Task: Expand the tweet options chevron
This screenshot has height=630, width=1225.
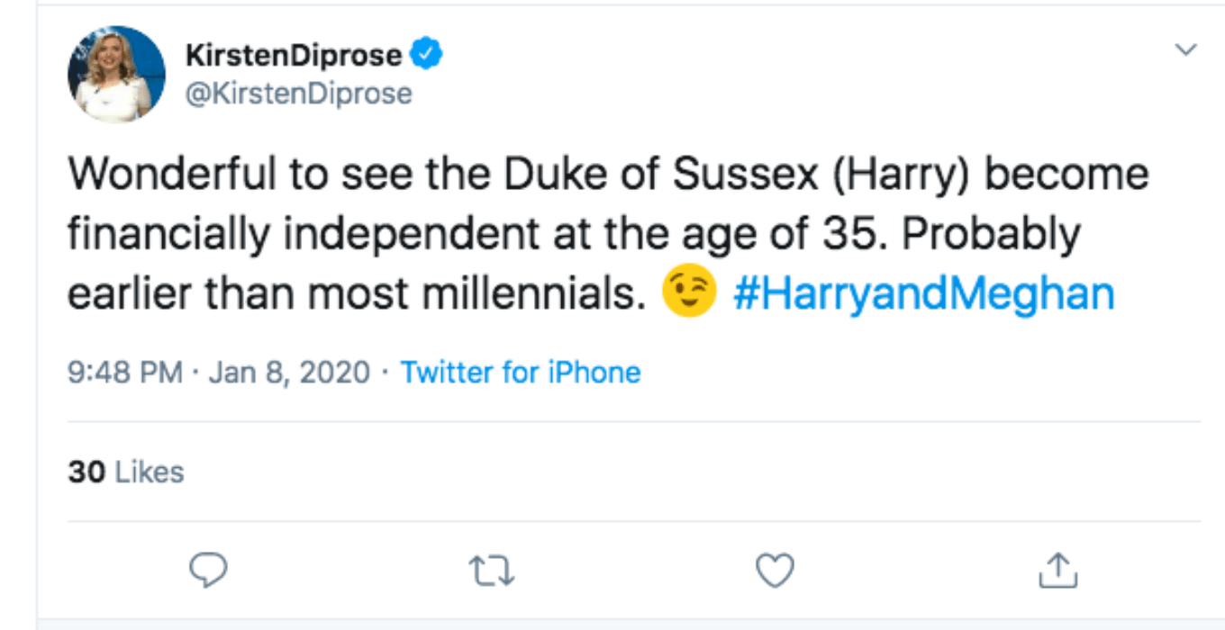Action: [1187, 50]
